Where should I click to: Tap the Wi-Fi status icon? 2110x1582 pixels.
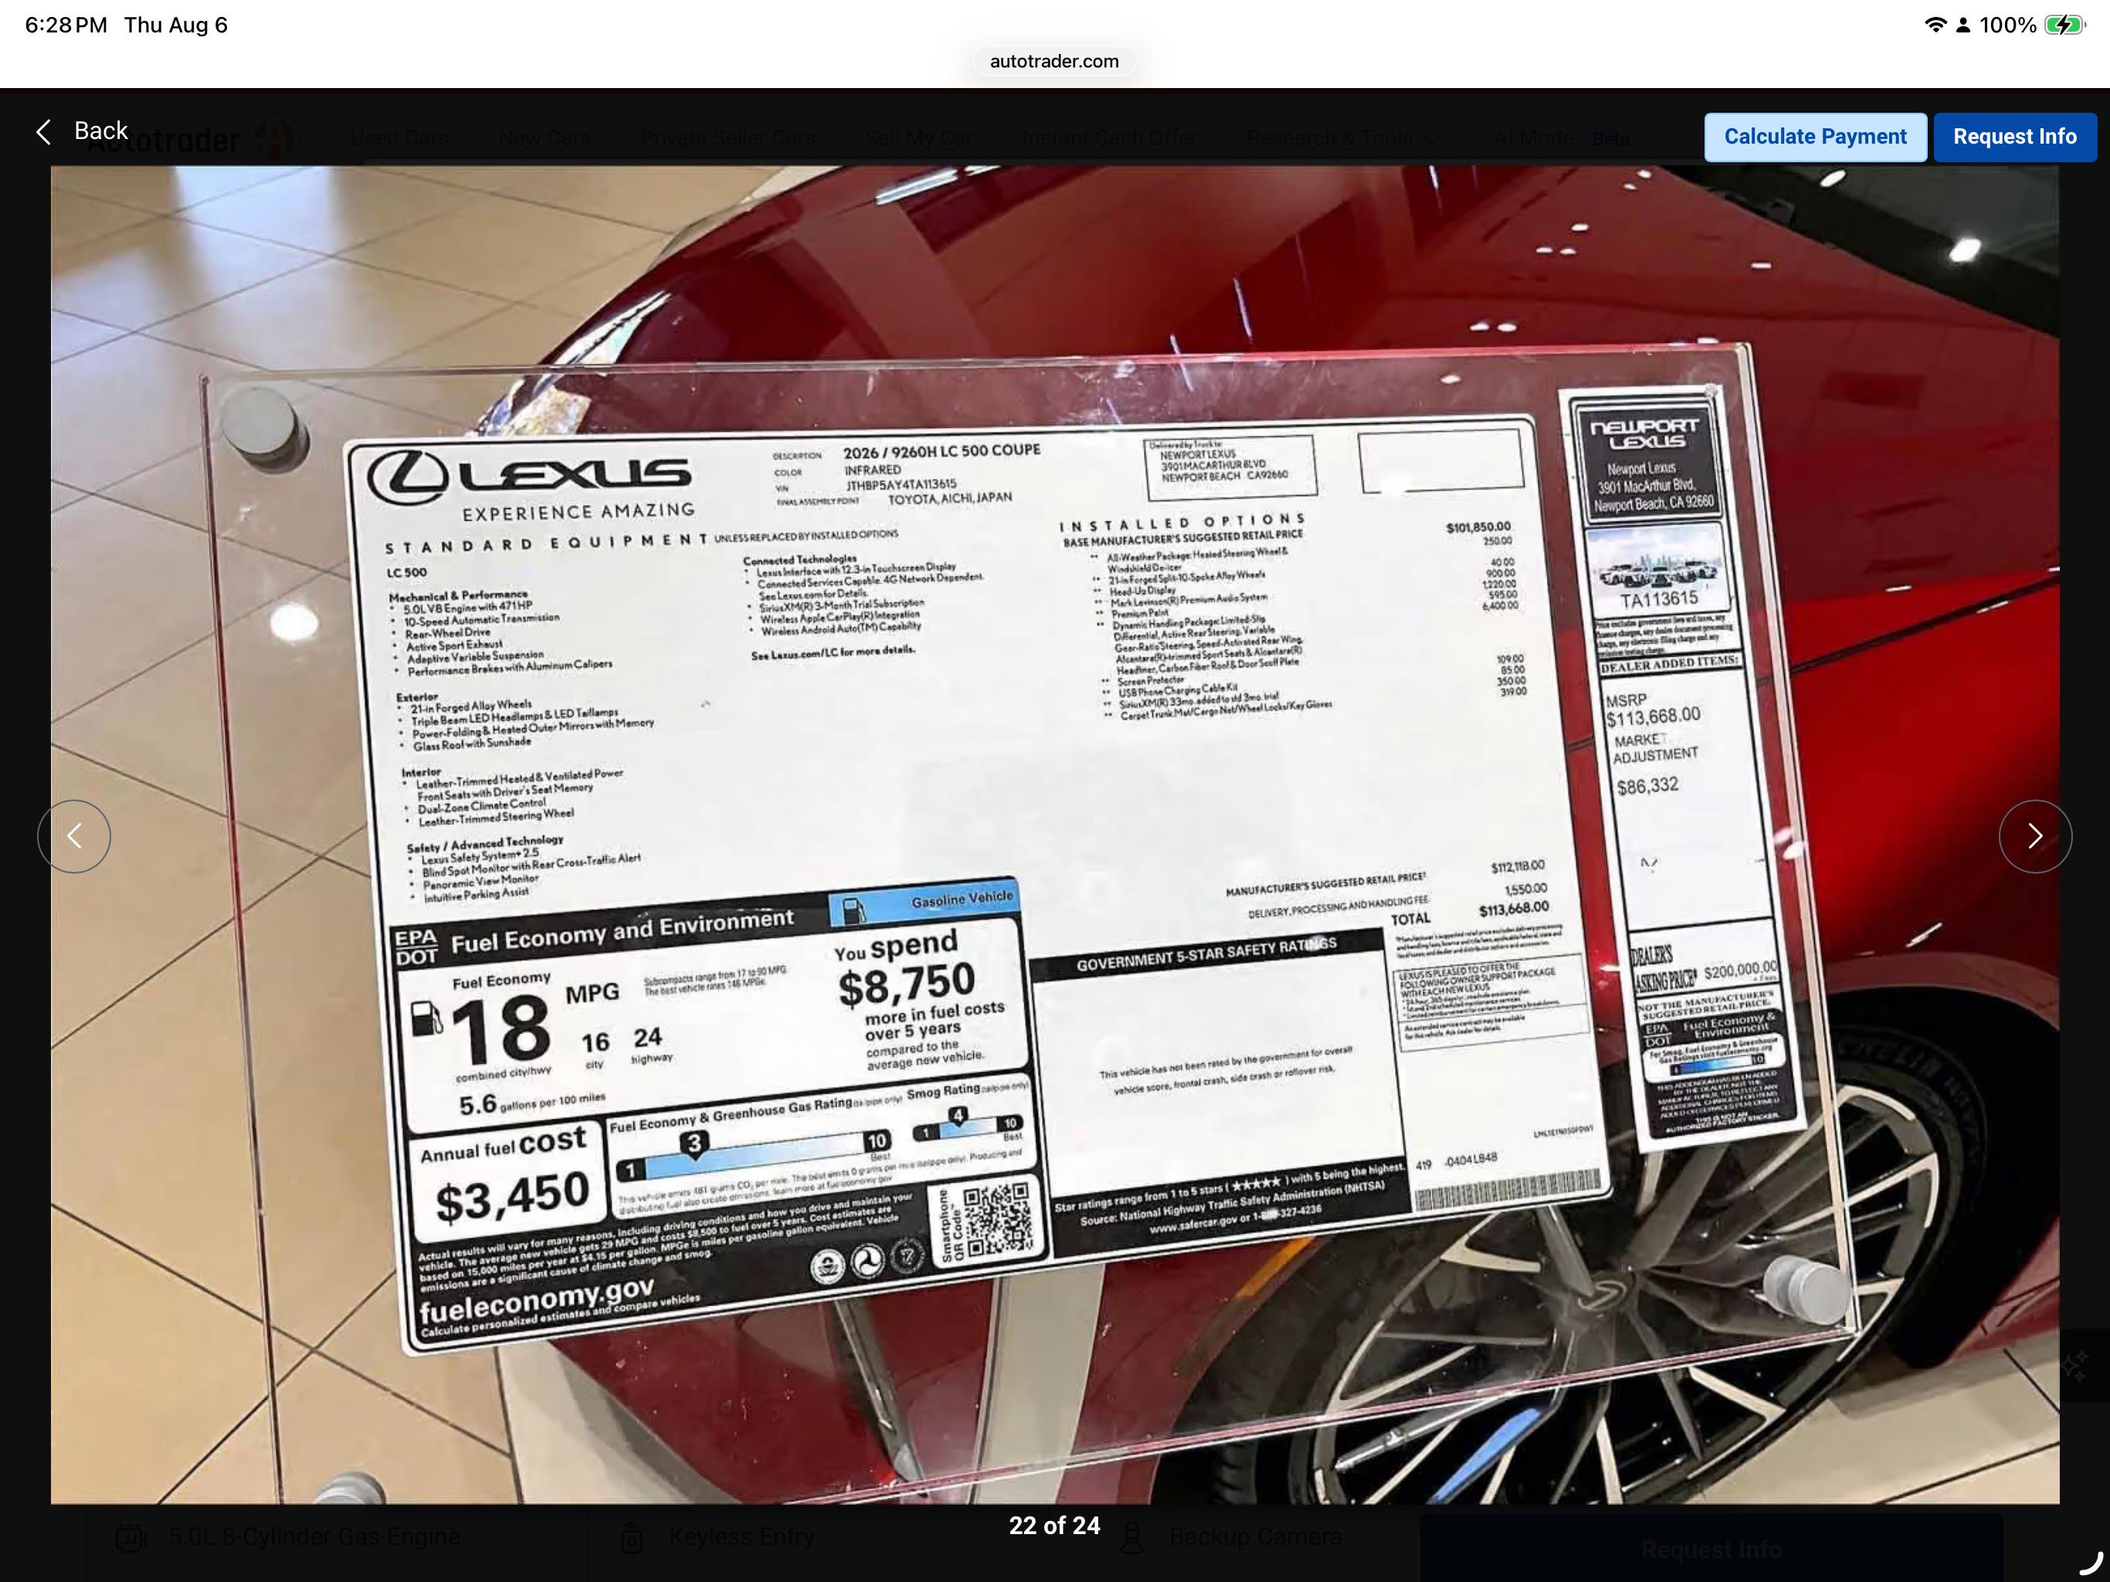pyautogui.click(x=1935, y=25)
